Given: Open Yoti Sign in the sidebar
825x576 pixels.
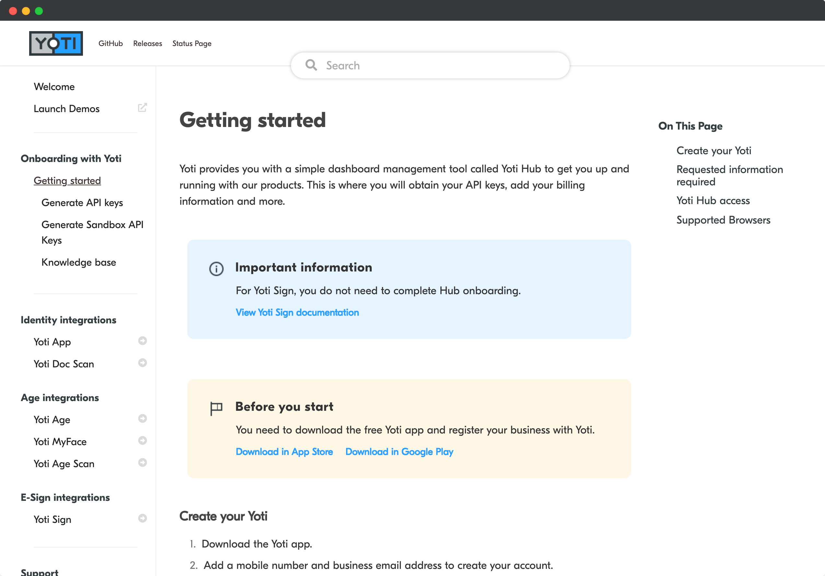Looking at the screenshot, I should click(x=52, y=520).
